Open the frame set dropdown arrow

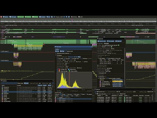pyautogui.click(x=66, y=17)
